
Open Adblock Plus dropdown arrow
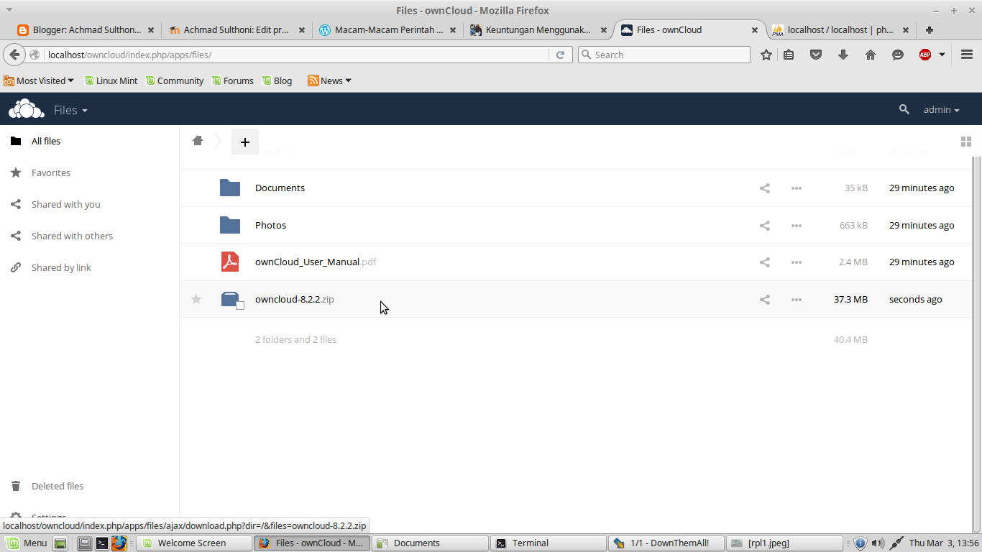(942, 55)
